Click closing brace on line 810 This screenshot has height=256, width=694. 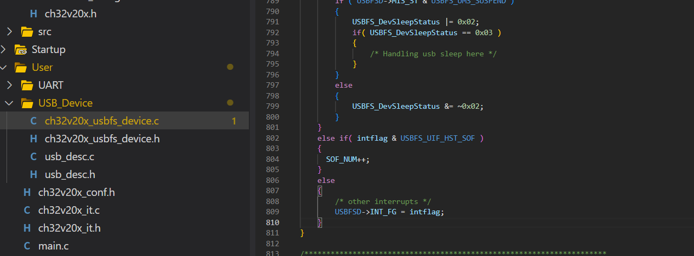point(320,222)
